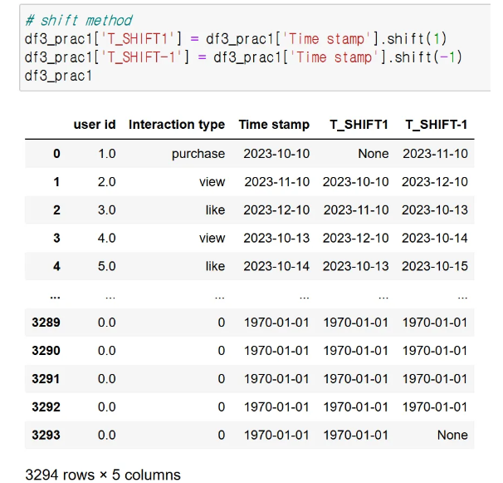Click inside the code cell editor
This screenshot has height=483, width=503.
point(255,48)
